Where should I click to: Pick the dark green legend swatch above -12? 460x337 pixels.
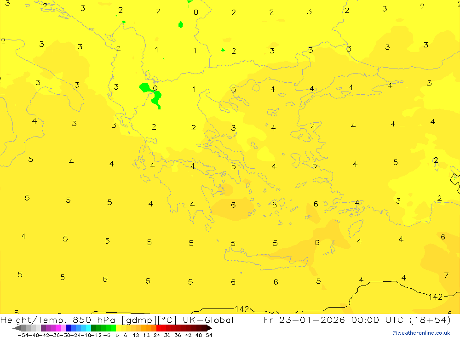pyautogui.click(x=93, y=328)
